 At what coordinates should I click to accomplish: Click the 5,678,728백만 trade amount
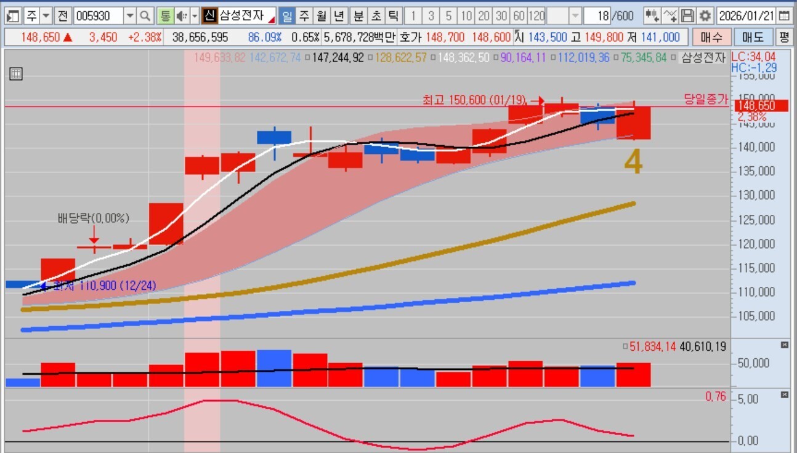(360, 37)
